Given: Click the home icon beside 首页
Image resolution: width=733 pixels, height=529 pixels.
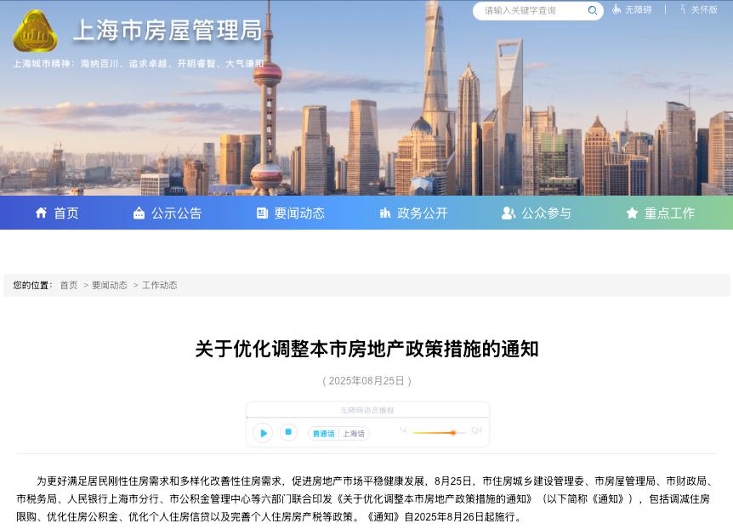Looking at the screenshot, I should (x=41, y=213).
